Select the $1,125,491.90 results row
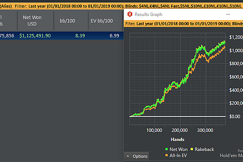The width and height of the screenshot is (243, 162). pos(62,36)
